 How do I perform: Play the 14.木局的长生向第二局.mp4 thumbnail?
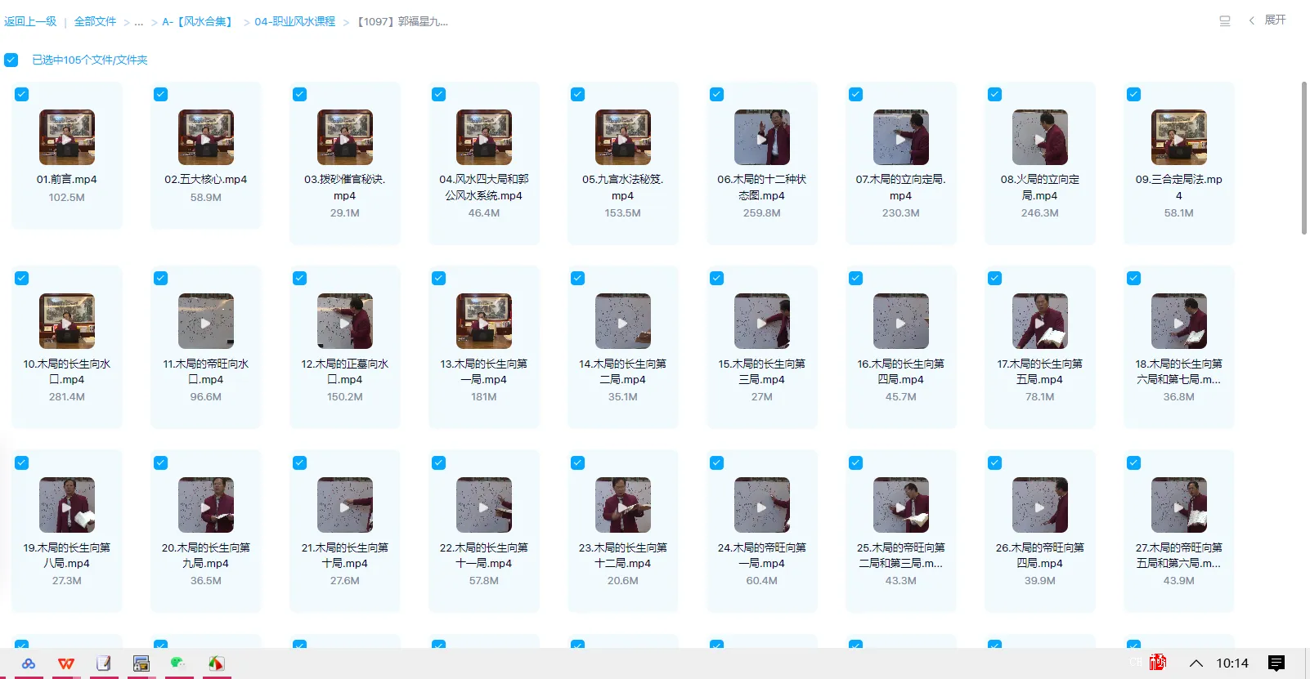[622, 322]
